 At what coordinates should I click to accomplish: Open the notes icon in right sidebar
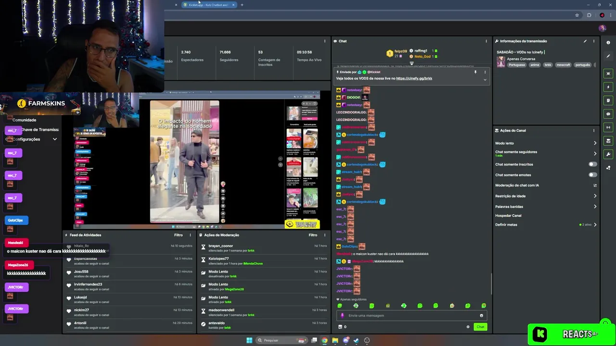pos(608,100)
